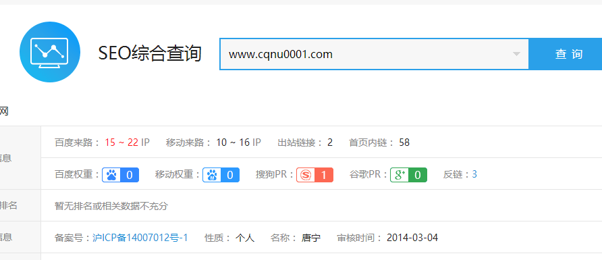Open the 反链 count link 3
The width and height of the screenshot is (602, 260).
click(x=474, y=175)
